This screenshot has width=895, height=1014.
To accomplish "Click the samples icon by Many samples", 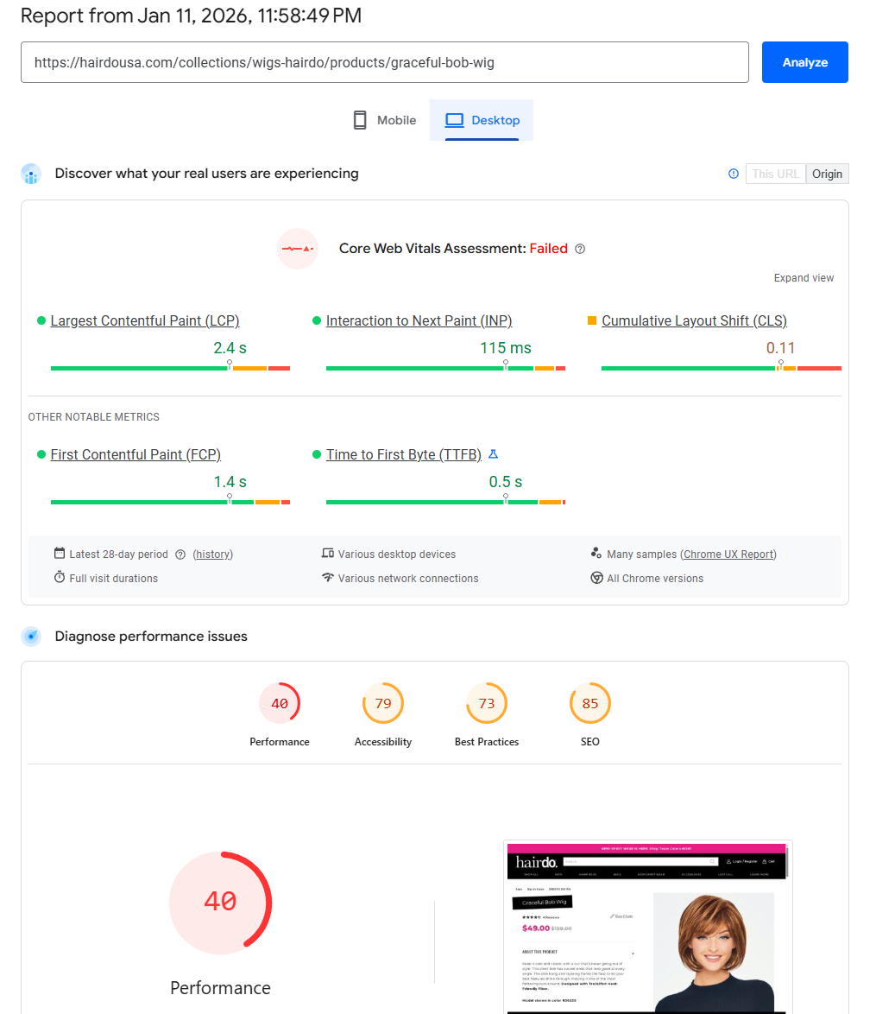I will tap(596, 553).
